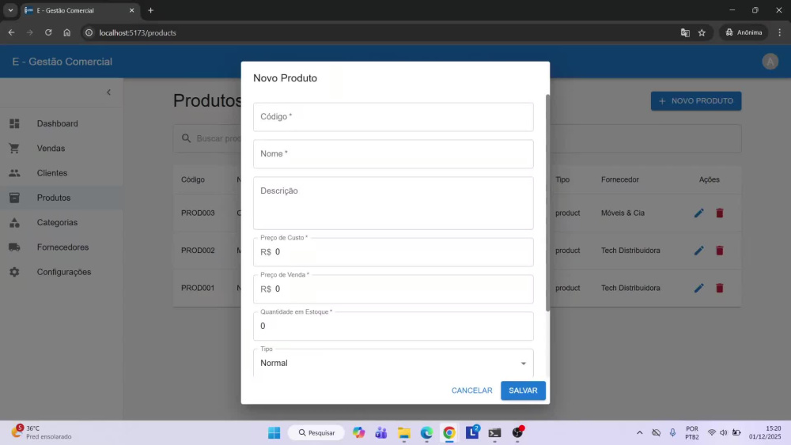
Task: Click the Móveis & Cia supplier cell
Action: coord(623,213)
